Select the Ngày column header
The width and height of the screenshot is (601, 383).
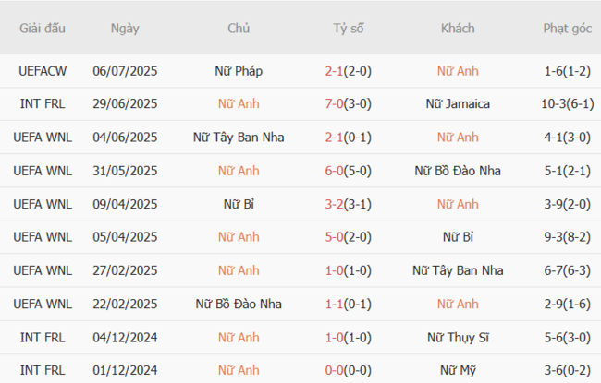(x=125, y=29)
